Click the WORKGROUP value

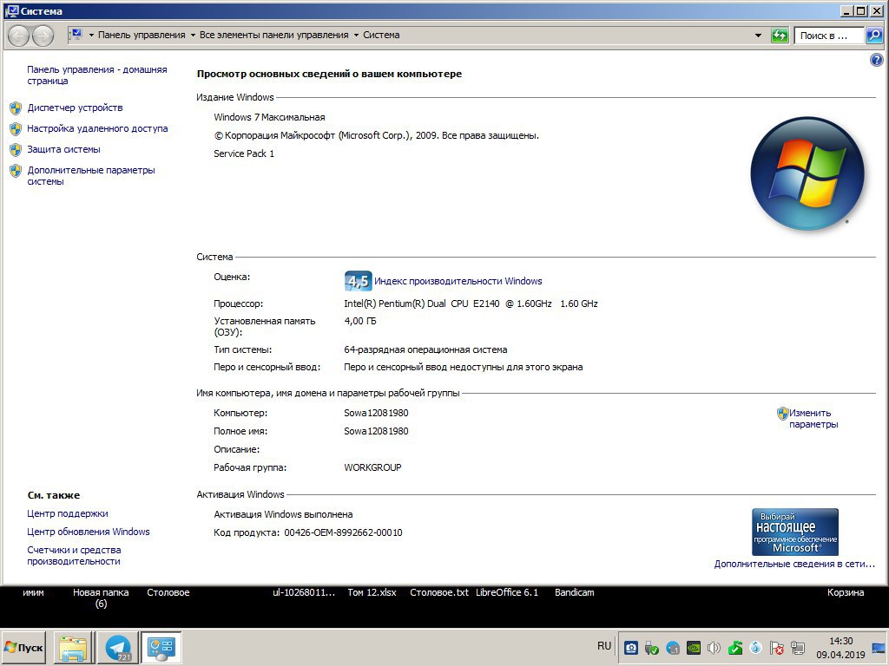pyautogui.click(x=372, y=467)
